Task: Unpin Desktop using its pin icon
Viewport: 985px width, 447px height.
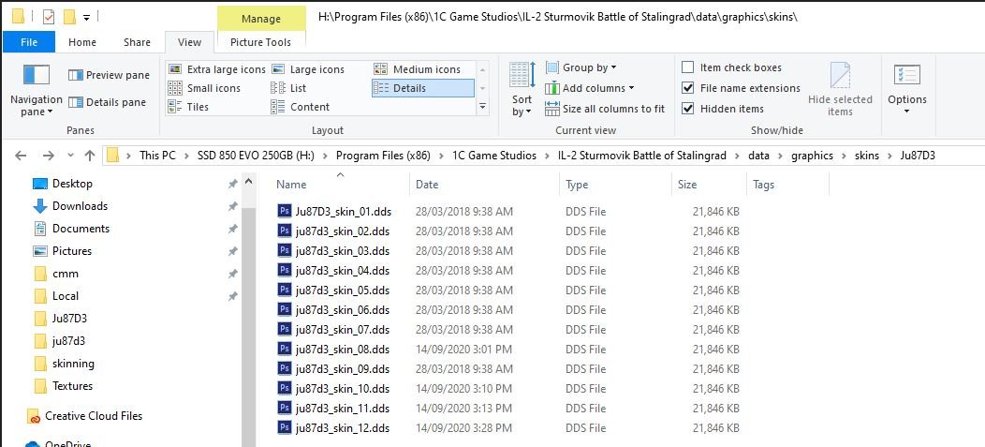Action: [232, 184]
